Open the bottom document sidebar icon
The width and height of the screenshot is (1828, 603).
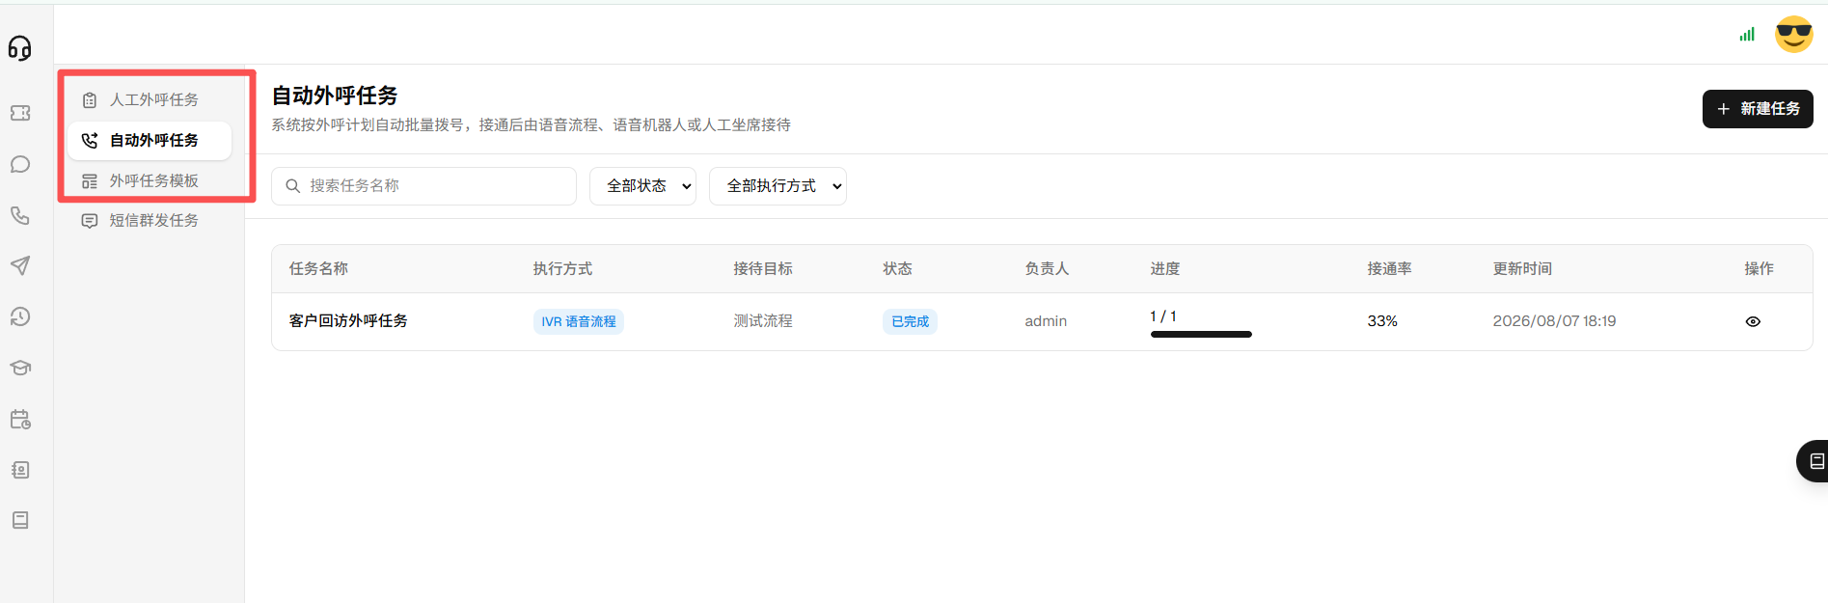click(20, 520)
